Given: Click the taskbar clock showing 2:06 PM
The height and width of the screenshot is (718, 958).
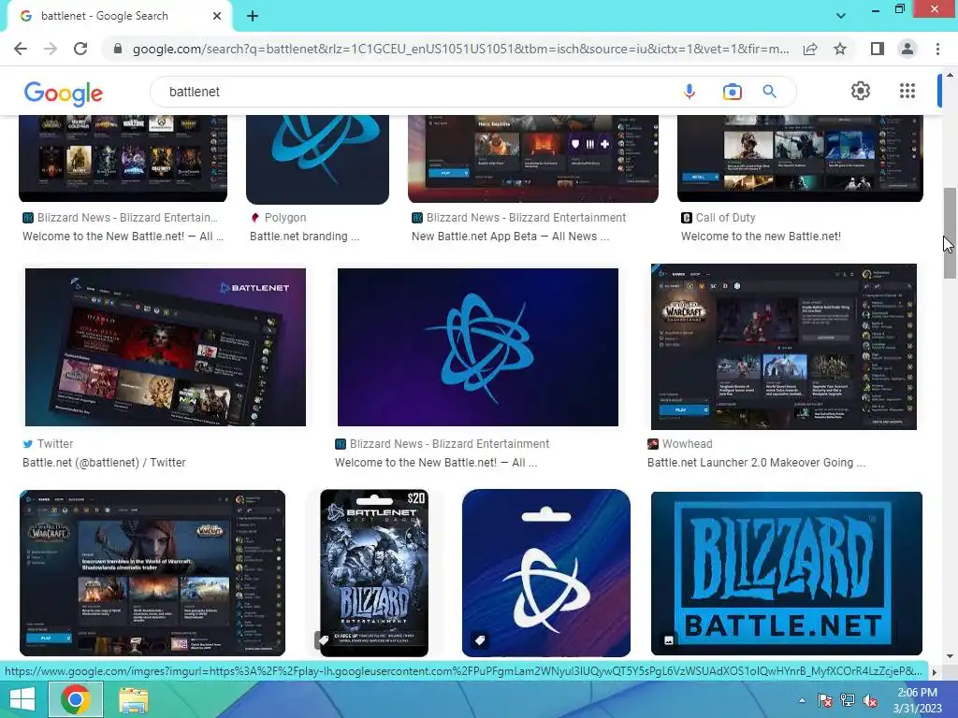Looking at the screenshot, I should point(918,700).
